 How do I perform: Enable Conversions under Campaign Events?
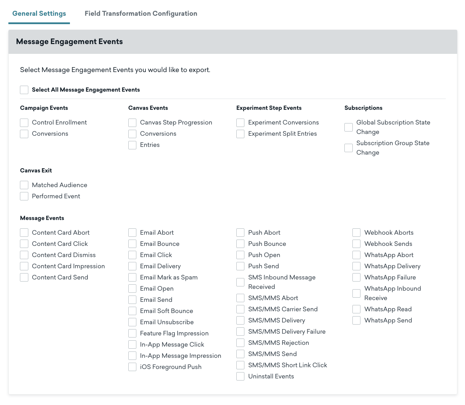(x=24, y=134)
